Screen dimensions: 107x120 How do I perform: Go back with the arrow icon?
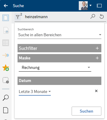6,6
